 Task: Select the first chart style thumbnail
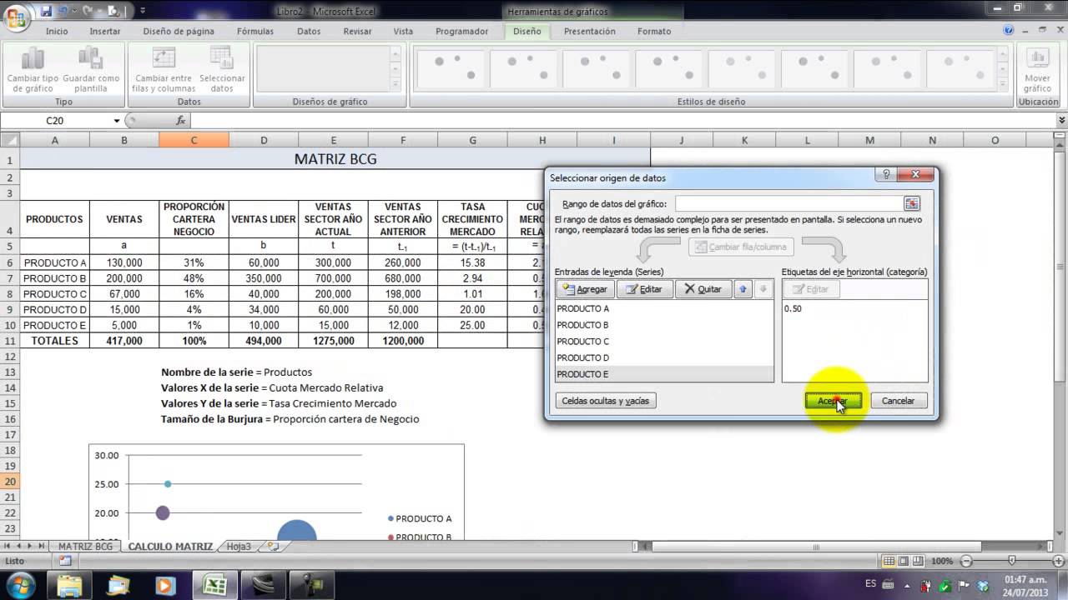coord(451,69)
